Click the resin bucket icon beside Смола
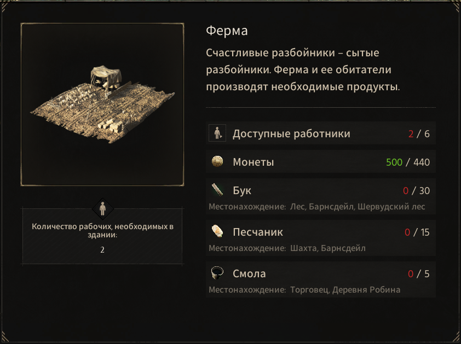Screen dimensions: 461x344 click(x=217, y=273)
